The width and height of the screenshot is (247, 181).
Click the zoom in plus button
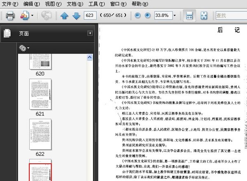coord(147,16)
